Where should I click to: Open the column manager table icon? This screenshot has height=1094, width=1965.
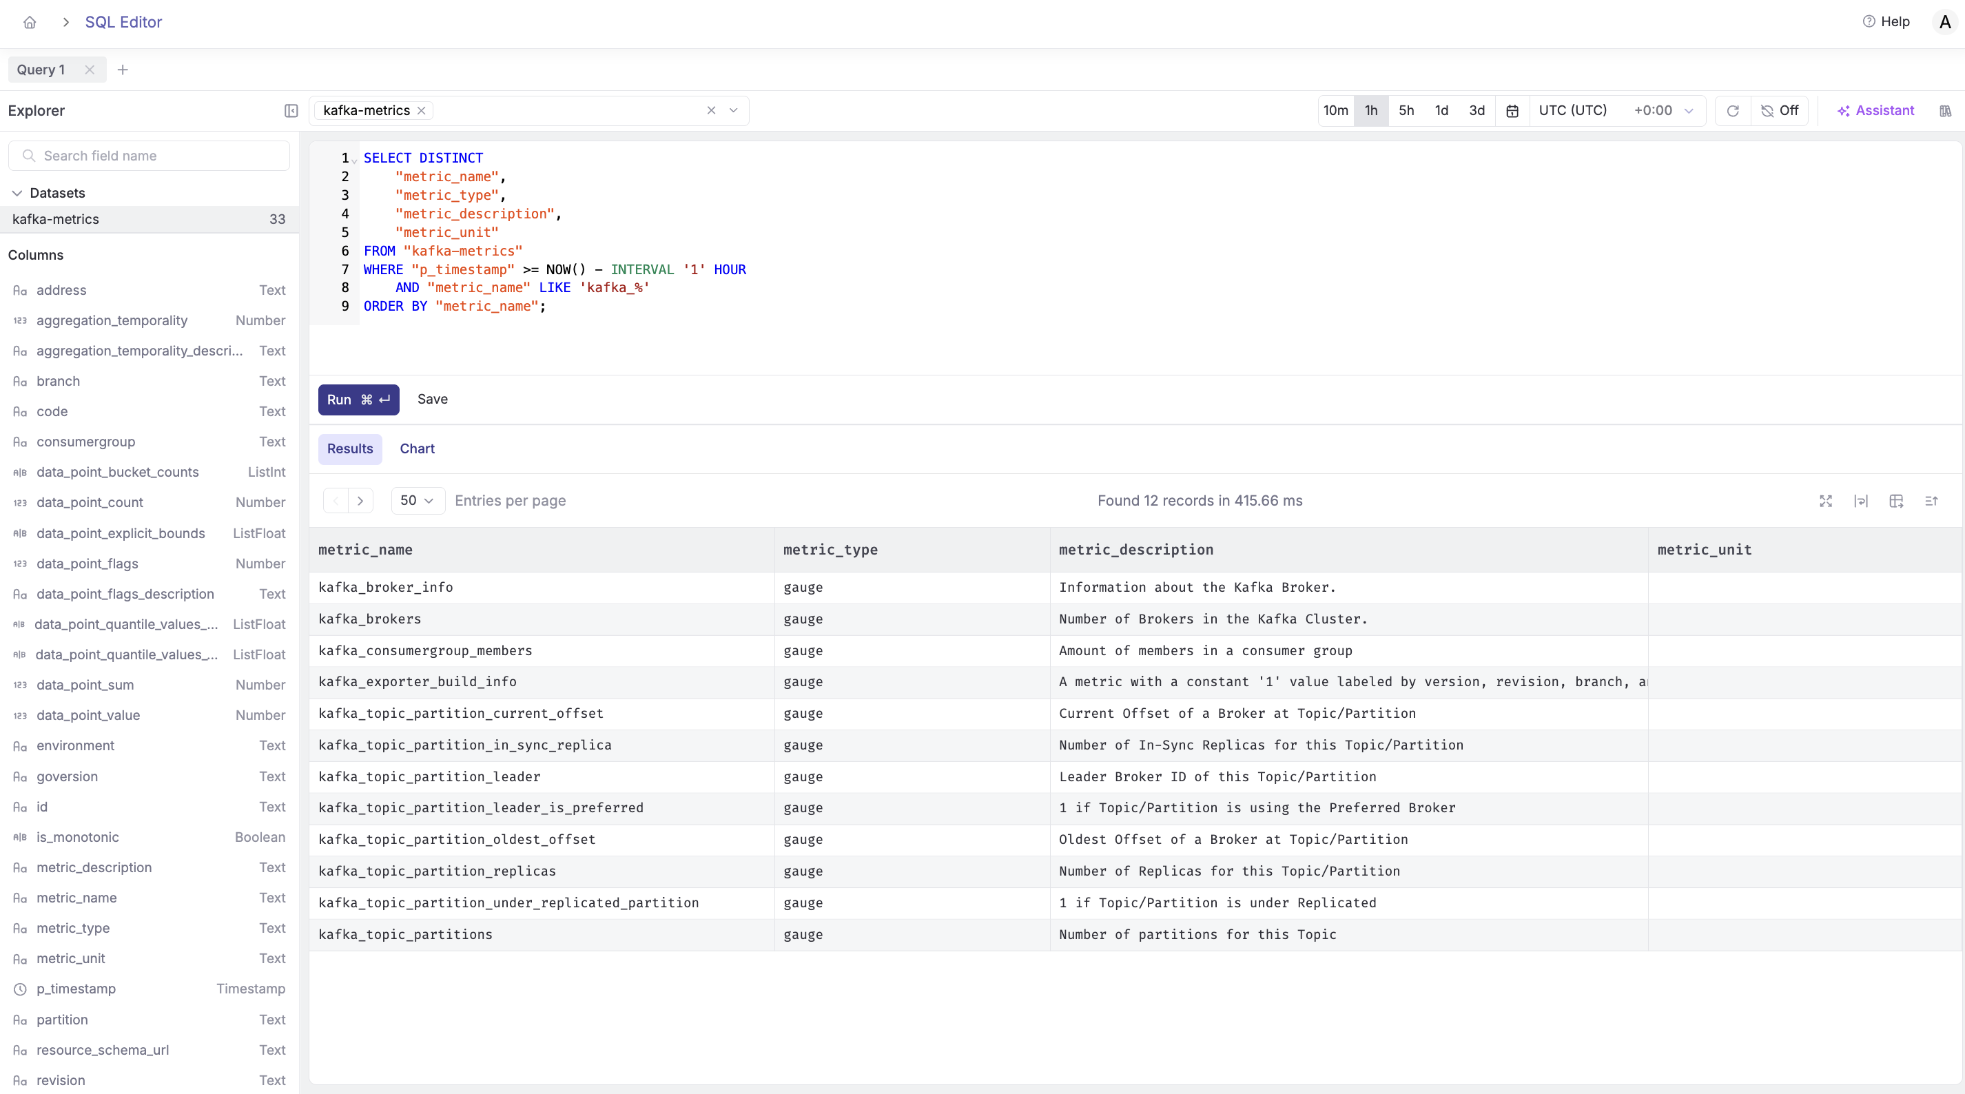tap(1895, 500)
